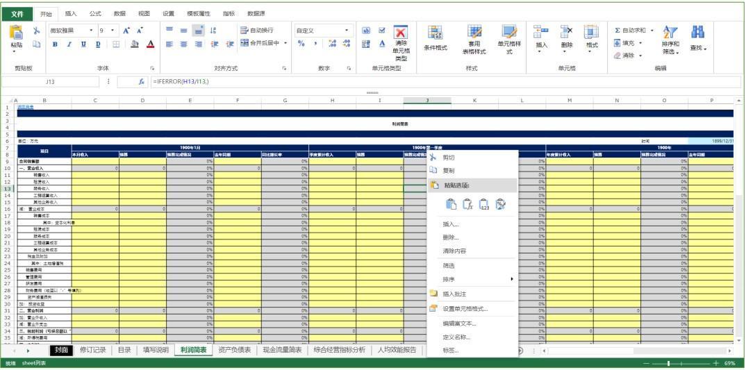Choose the paste values (123) icon in context menu
This screenshot has height=370, width=746.
click(484, 205)
